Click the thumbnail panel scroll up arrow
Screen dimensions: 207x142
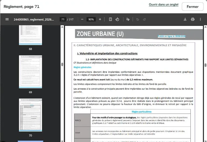pos(62,27)
